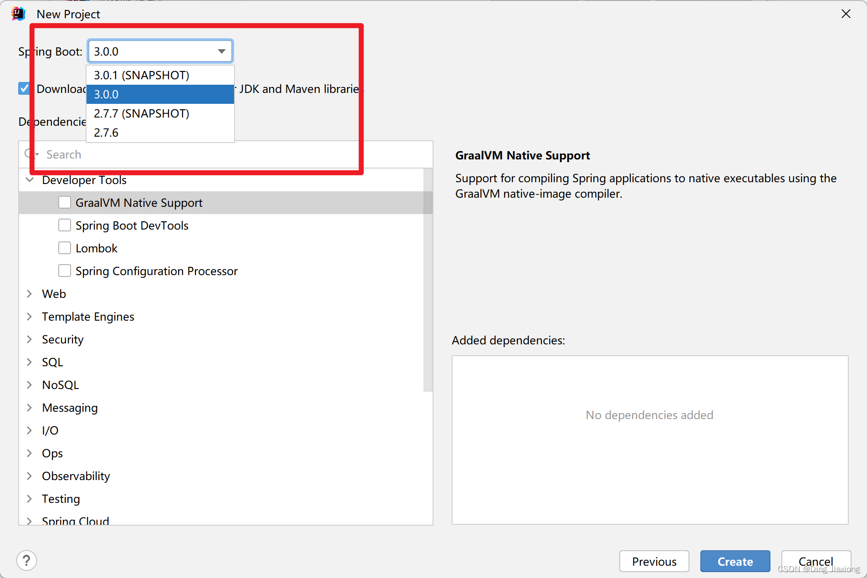This screenshot has height=578, width=867.
Task: Expand the I/O category
Action: click(30, 430)
